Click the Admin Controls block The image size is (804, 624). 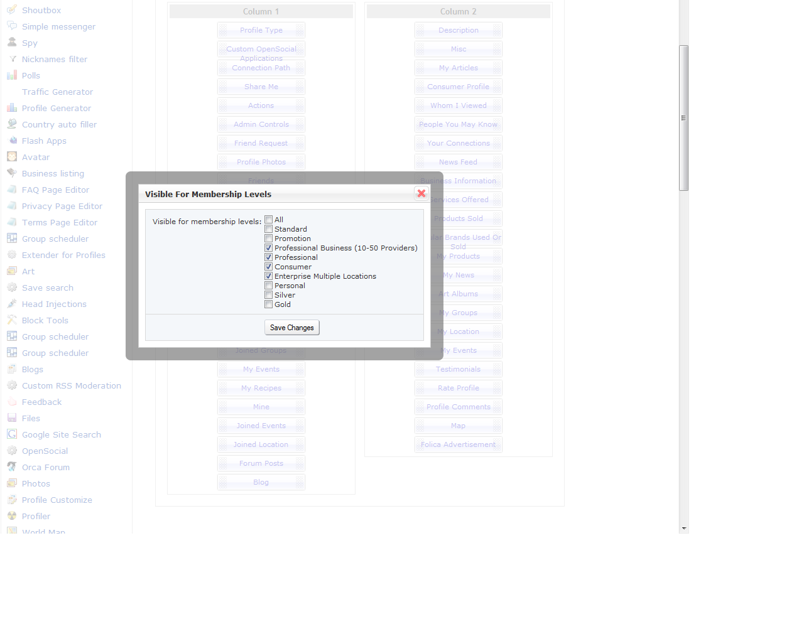(x=261, y=124)
